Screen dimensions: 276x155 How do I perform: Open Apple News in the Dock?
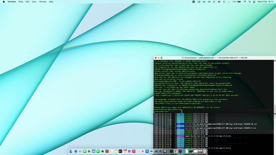point(143,151)
